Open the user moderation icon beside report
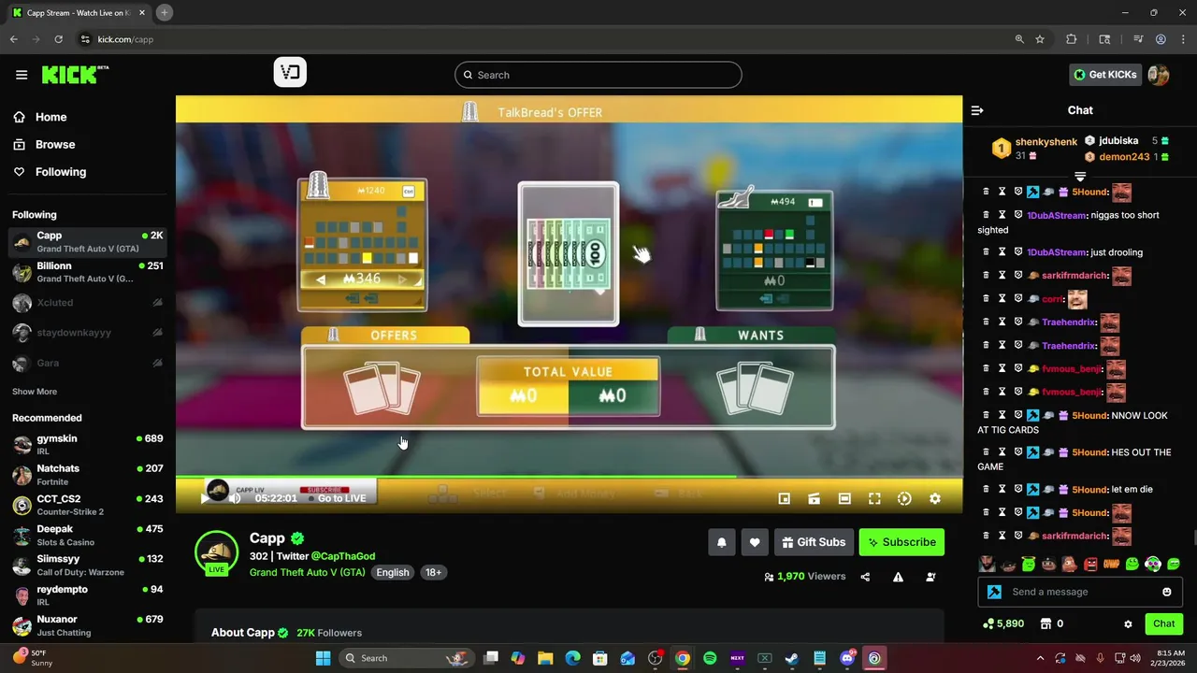The width and height of the screenshot is (1197, 673). (x=930, y=577)
